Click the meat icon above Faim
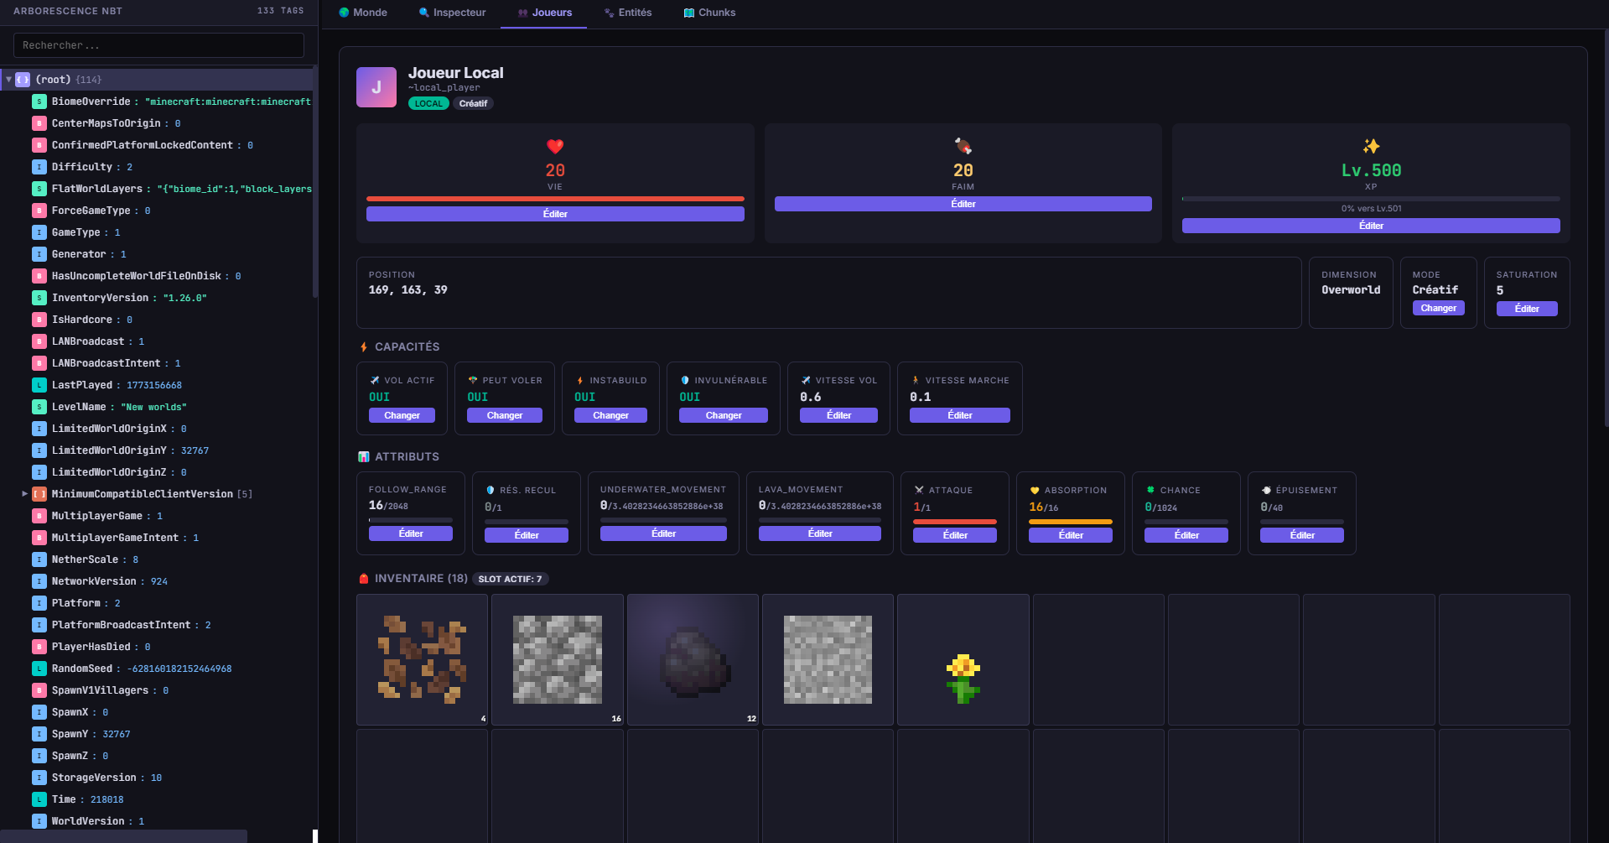The image size is (1609, 843). coord(963,146)
